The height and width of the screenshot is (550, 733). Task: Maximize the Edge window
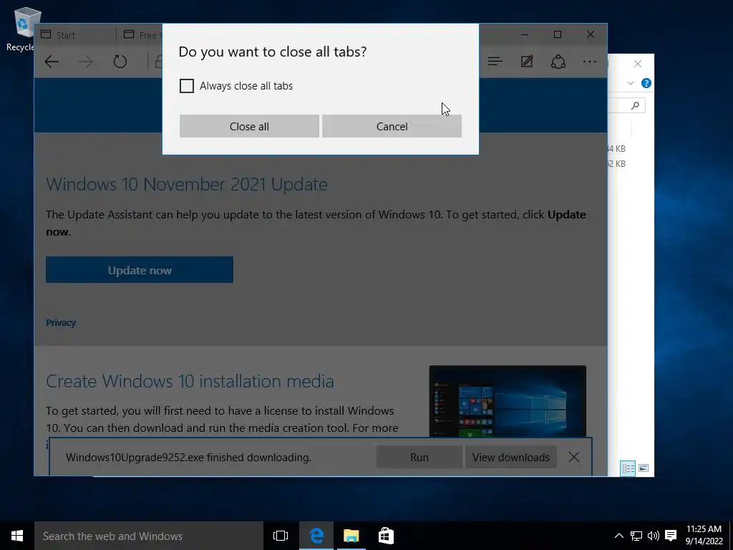point(557,34)
